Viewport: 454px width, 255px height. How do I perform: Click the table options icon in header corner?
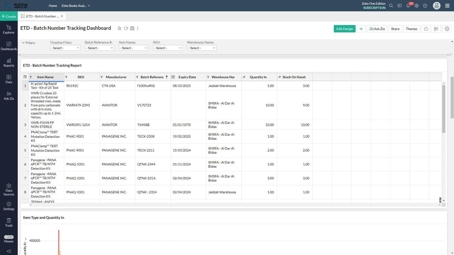click(x=25, y=77)
